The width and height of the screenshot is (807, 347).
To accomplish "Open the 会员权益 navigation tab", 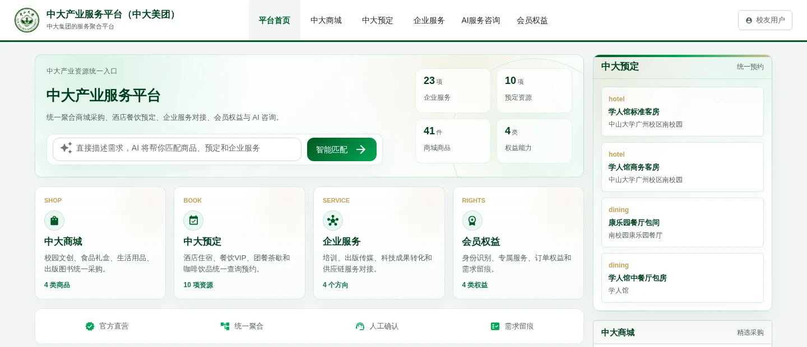I will point(532,20).
